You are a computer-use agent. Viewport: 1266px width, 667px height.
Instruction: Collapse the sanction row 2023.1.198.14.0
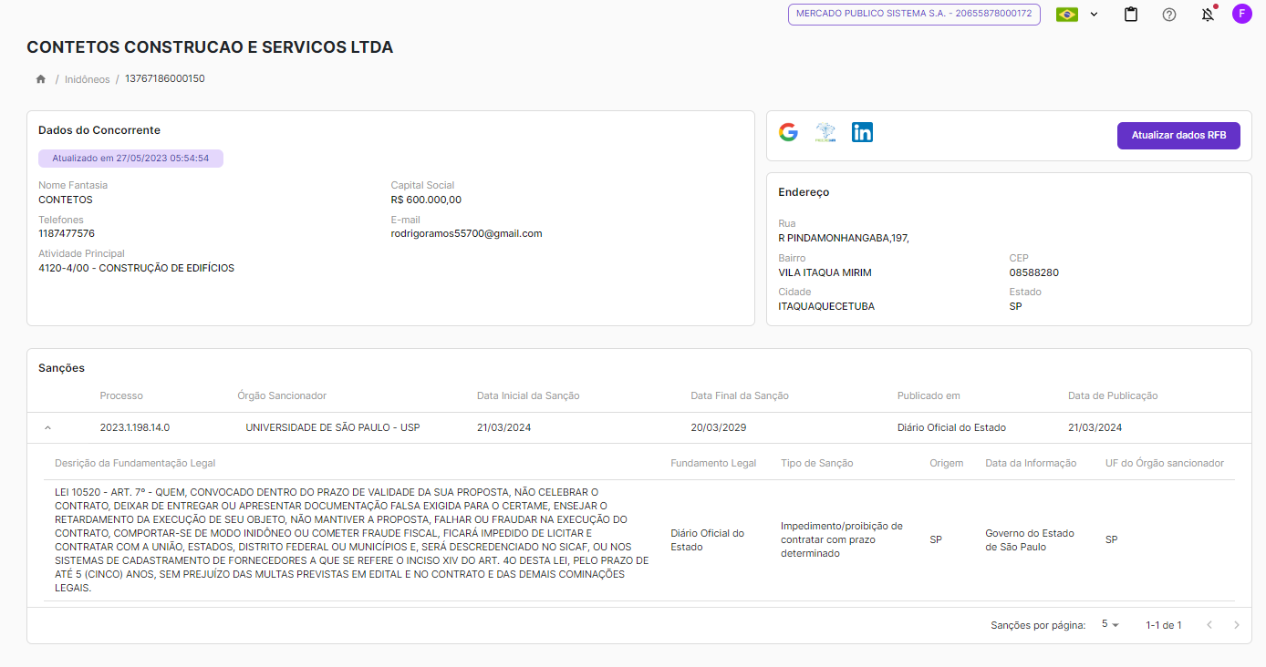click(x=48, y=427)
